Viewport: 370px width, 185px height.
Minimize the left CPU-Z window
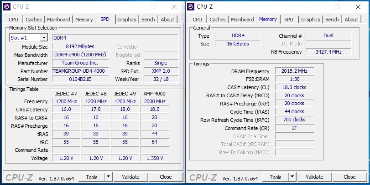coord(132,7)
